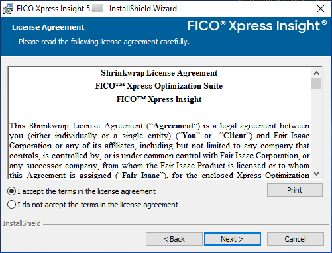Go to previous step with Back button
Screen dimensions: 332x253
click(x=174, y=239)
